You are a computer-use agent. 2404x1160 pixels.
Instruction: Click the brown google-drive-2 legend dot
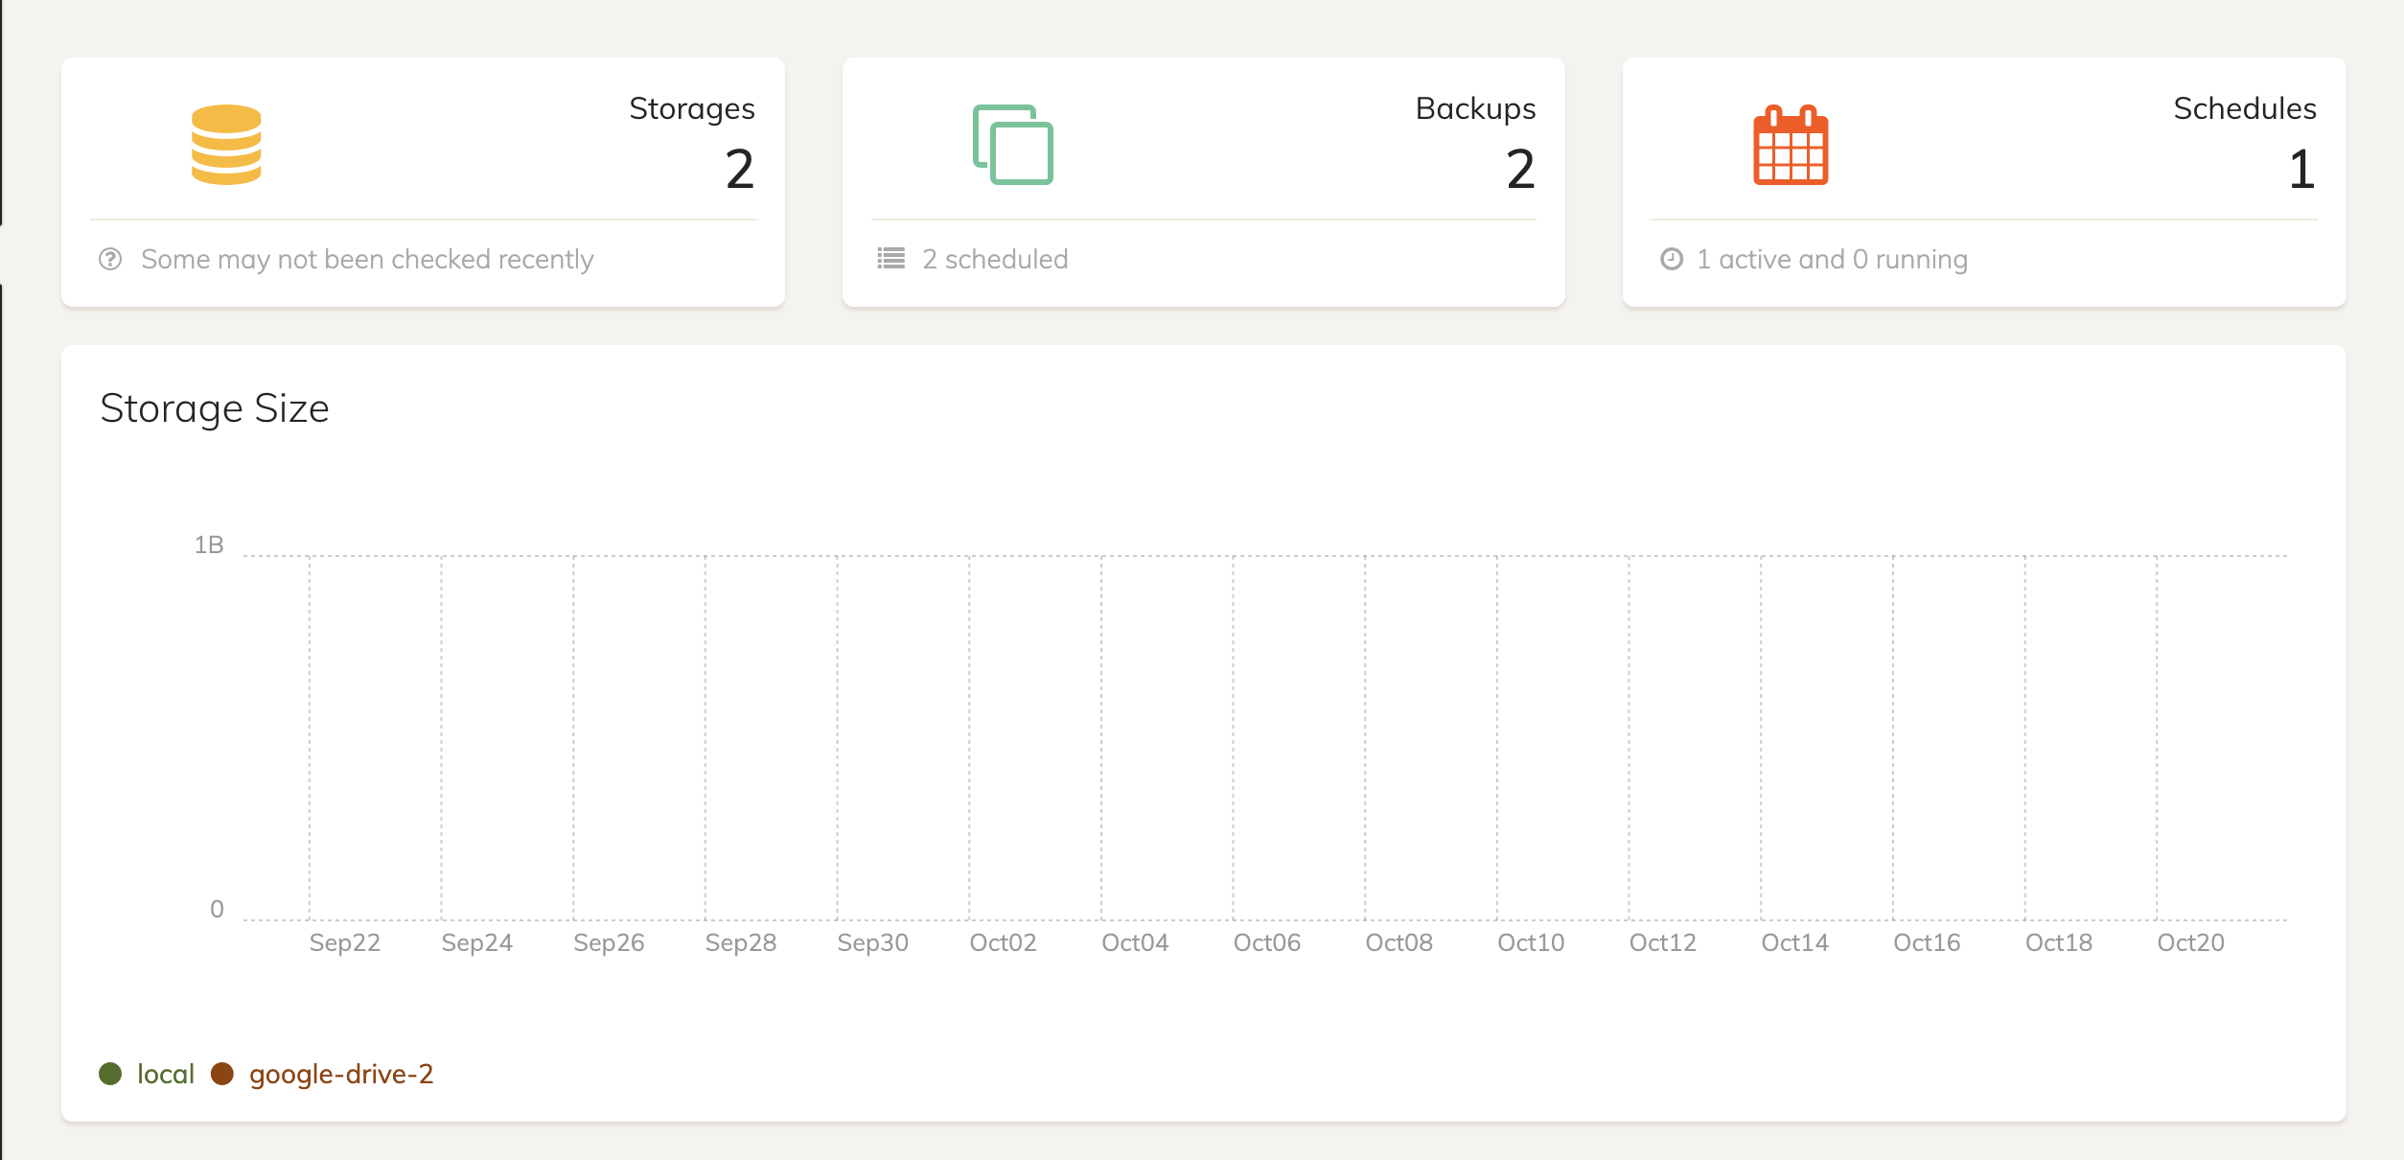pos(222,1074)
